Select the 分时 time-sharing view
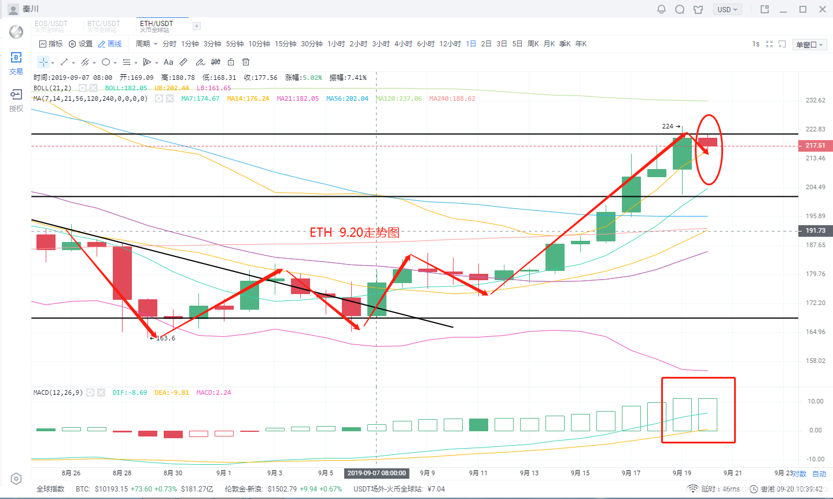Viewport: 833px width, 499px height. [x=169, y=44]
